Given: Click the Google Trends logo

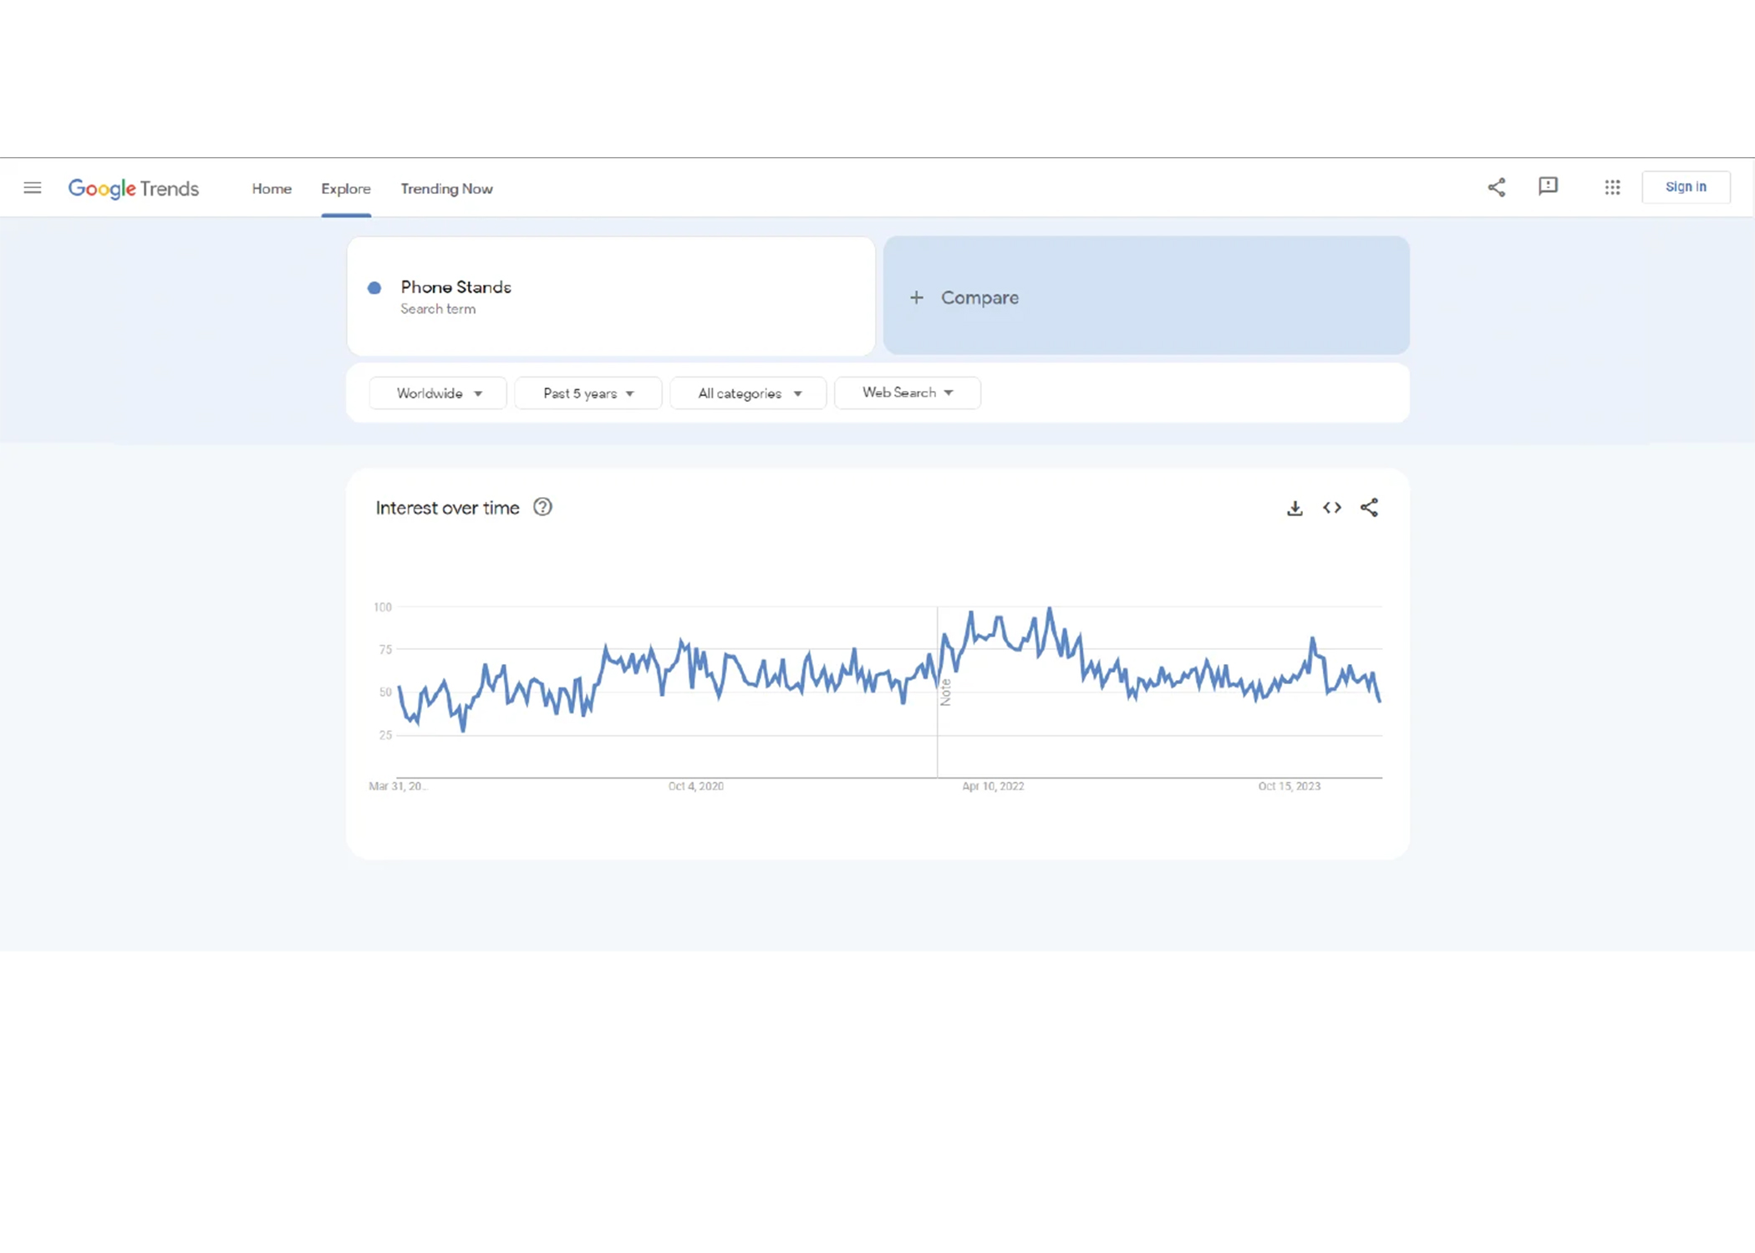Looking at the screenshot, I should [134, 189].
